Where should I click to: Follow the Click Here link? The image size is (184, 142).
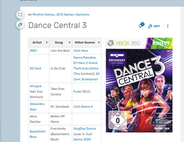click(x=81, y=51)
